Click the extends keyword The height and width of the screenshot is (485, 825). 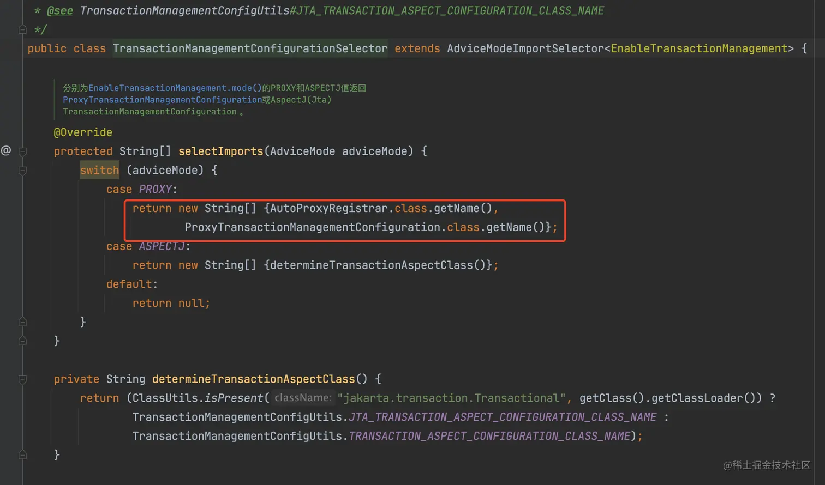pyautogui.click(x=417, y=48)
